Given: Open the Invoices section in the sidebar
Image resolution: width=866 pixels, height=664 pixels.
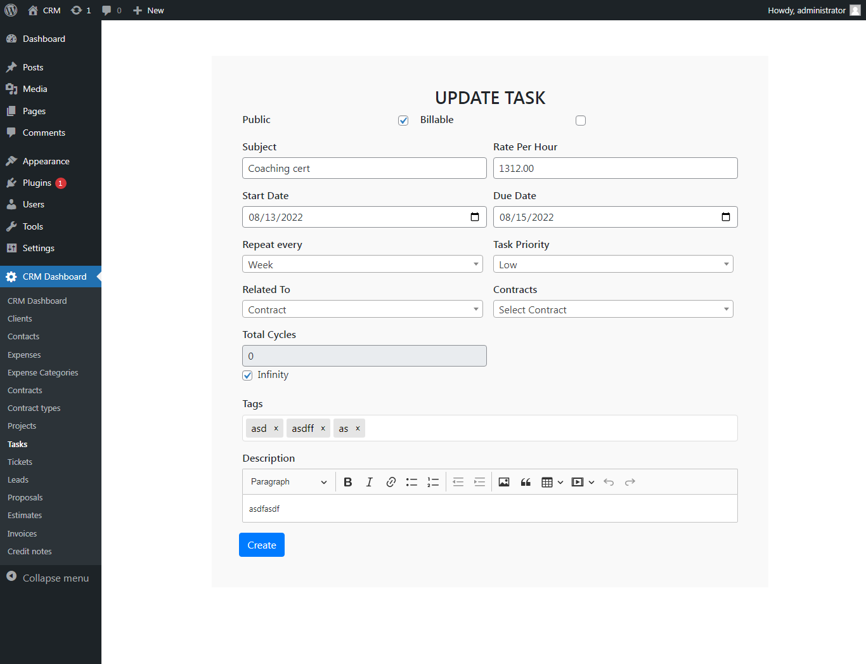Looking at the screenshot, I should tap(22, 533).
